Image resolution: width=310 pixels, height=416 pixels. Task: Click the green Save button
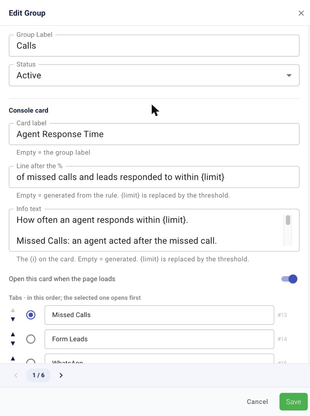point(293,402)
